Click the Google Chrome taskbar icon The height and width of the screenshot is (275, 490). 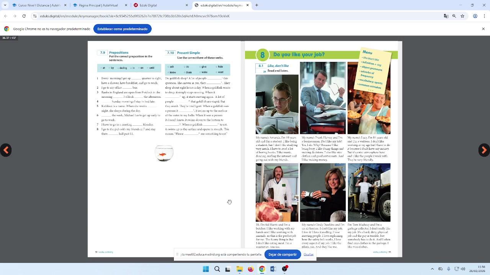coord(262,269)
